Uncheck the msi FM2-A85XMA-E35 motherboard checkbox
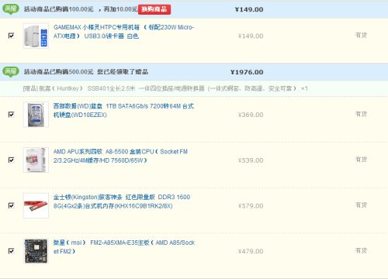This screenshot has width=388, height=279. coord(11,251)
